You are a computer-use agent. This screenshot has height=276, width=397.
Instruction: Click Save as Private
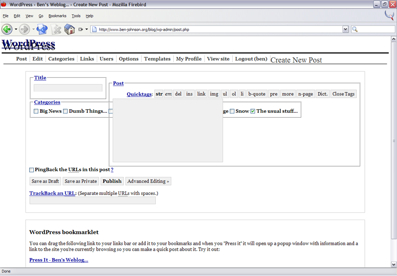coord(80,181)
